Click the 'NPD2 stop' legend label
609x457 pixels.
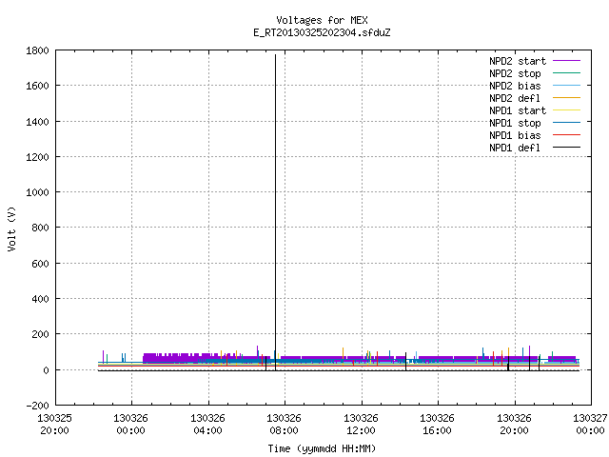coord(515,73)
